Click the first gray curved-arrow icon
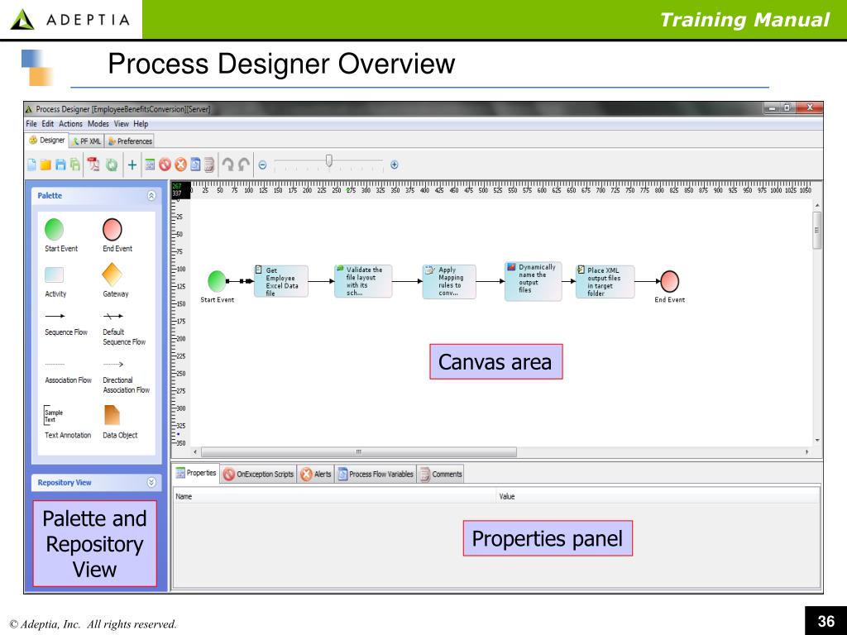The height and width of the screenshot is (635, 847). 228,165
